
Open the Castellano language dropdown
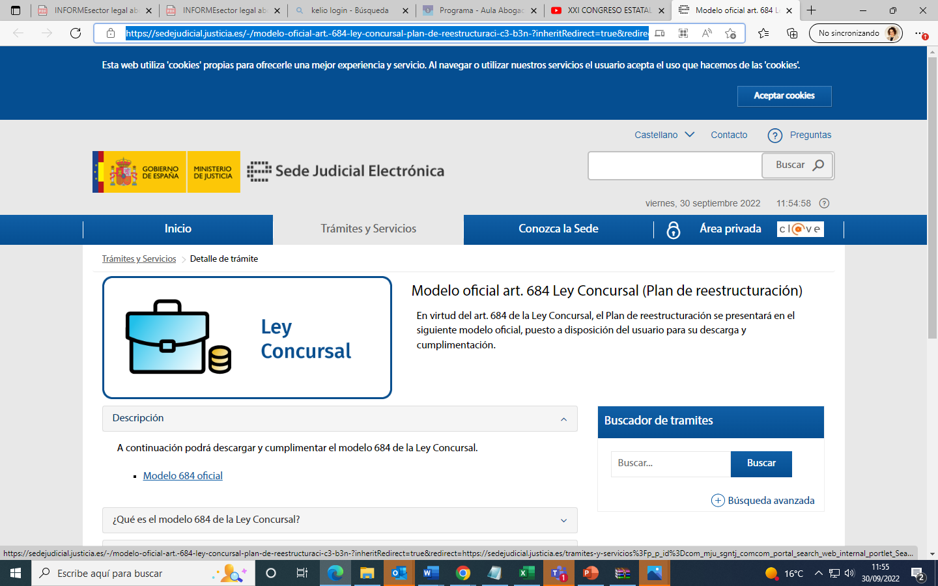click(x=664, y=135)
